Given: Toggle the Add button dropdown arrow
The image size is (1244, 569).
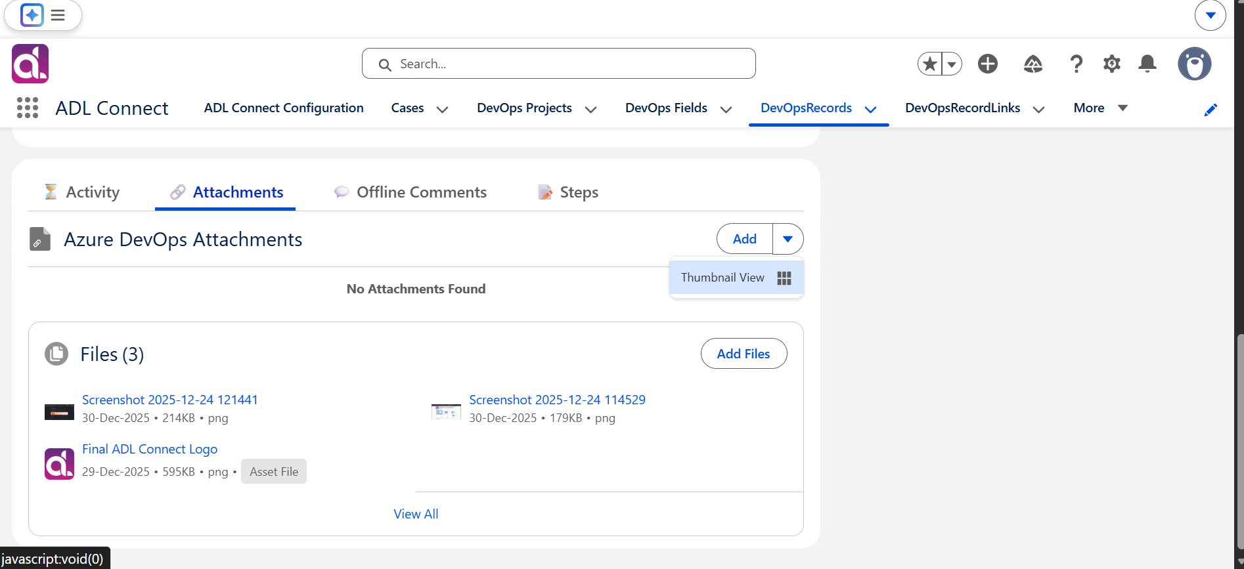Looking at the screenshot, I should 788,239.
